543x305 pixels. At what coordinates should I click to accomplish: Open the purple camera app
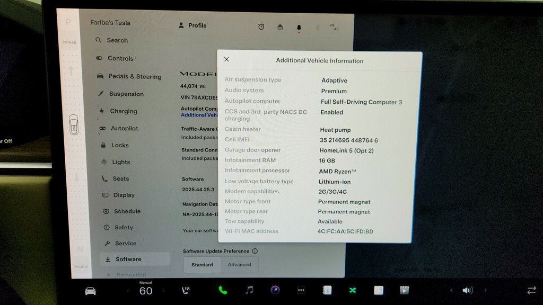coord(275,290)
